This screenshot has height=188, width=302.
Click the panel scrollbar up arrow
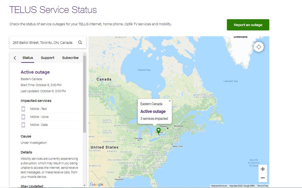coord(84,54)
